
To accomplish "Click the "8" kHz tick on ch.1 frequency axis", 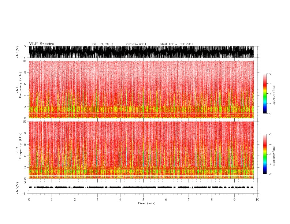I will pos(25,72).
